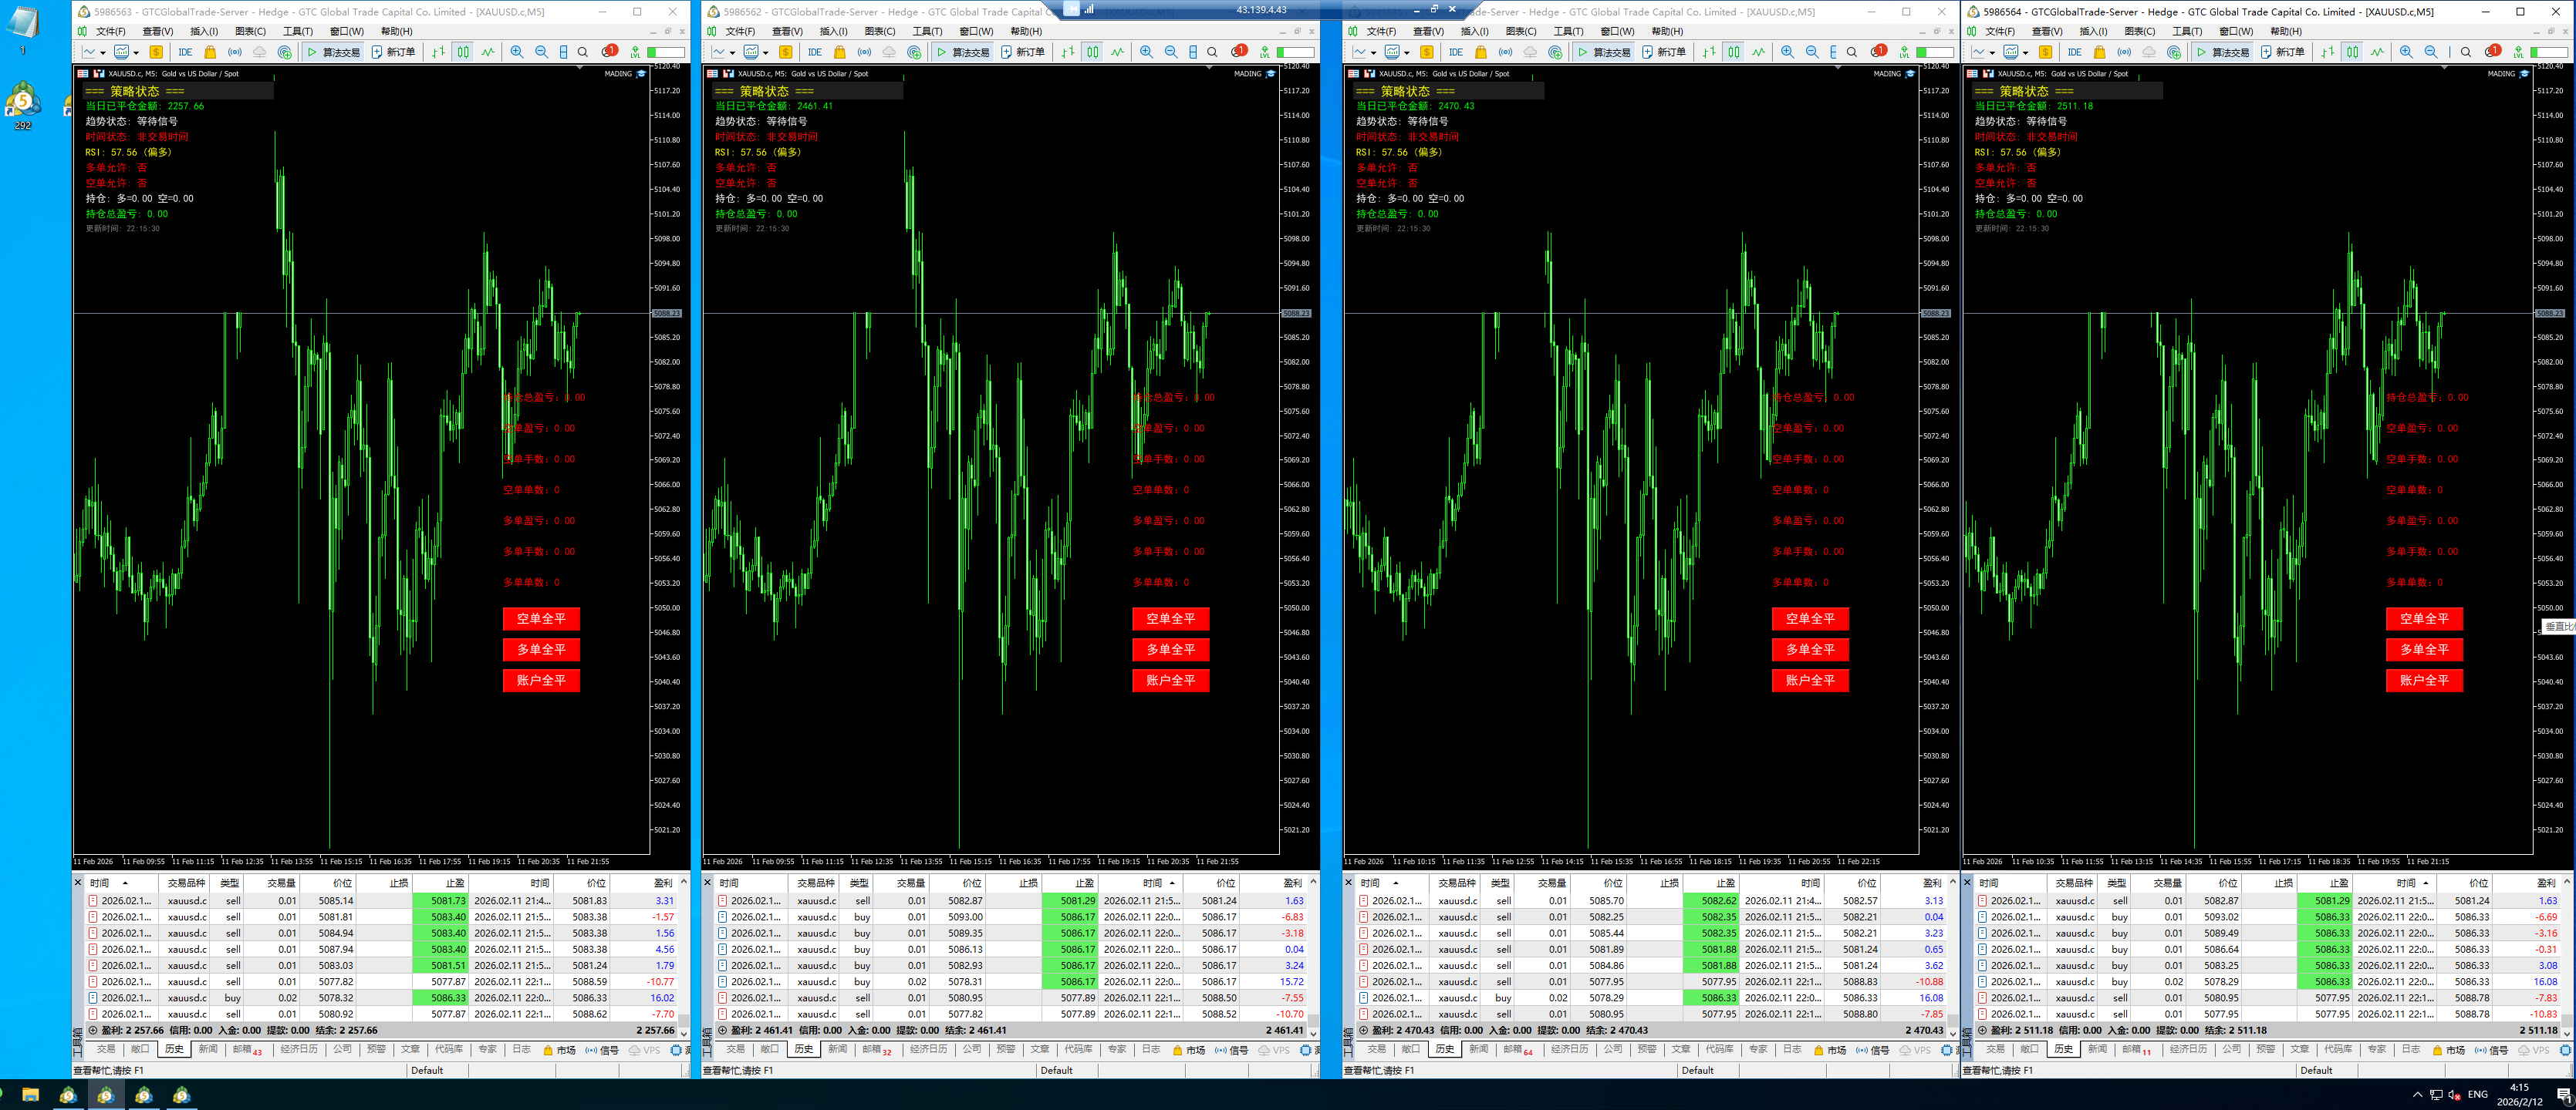
Task: Open File Explorer from Windows taskbar
Action: [x=30, y=1095]
